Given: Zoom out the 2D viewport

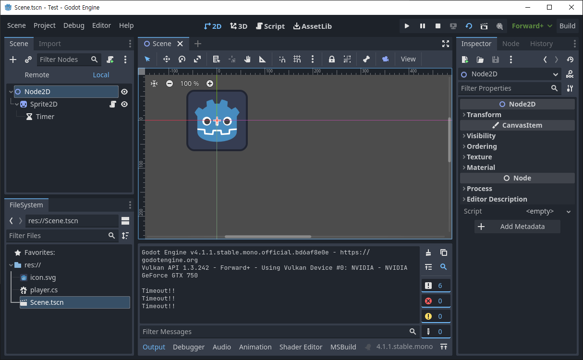Looking at the screenshot, I should click(170, 84).
